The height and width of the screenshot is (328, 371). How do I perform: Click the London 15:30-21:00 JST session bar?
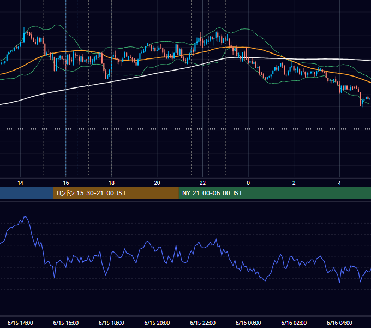coord(116,193)
